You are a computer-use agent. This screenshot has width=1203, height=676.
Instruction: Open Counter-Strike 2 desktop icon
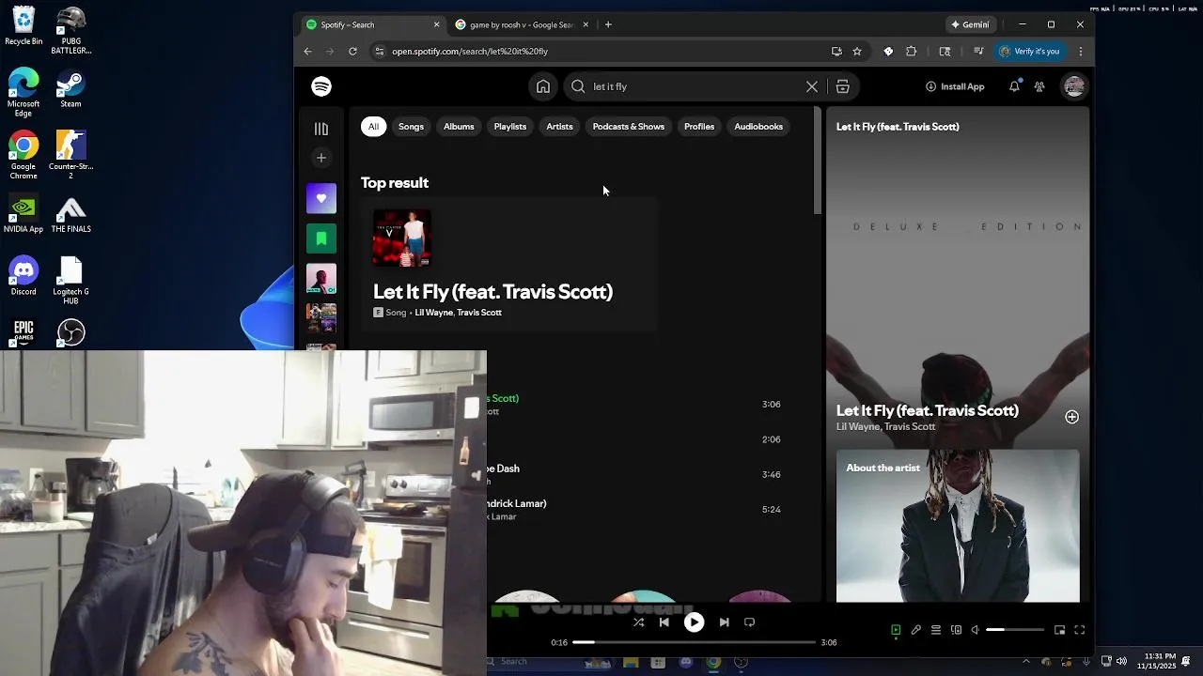70,155
